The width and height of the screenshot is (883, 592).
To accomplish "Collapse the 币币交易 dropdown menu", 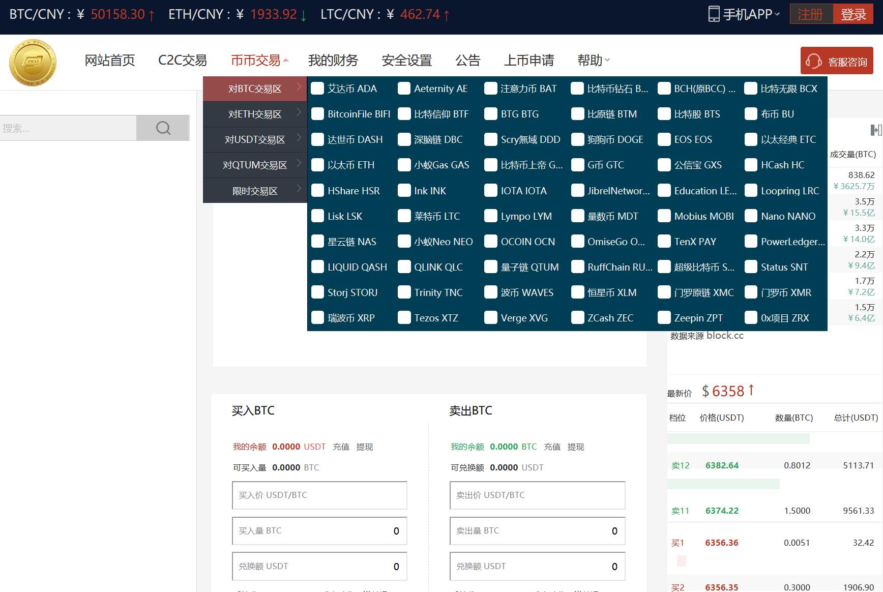I will pos(260,61).
